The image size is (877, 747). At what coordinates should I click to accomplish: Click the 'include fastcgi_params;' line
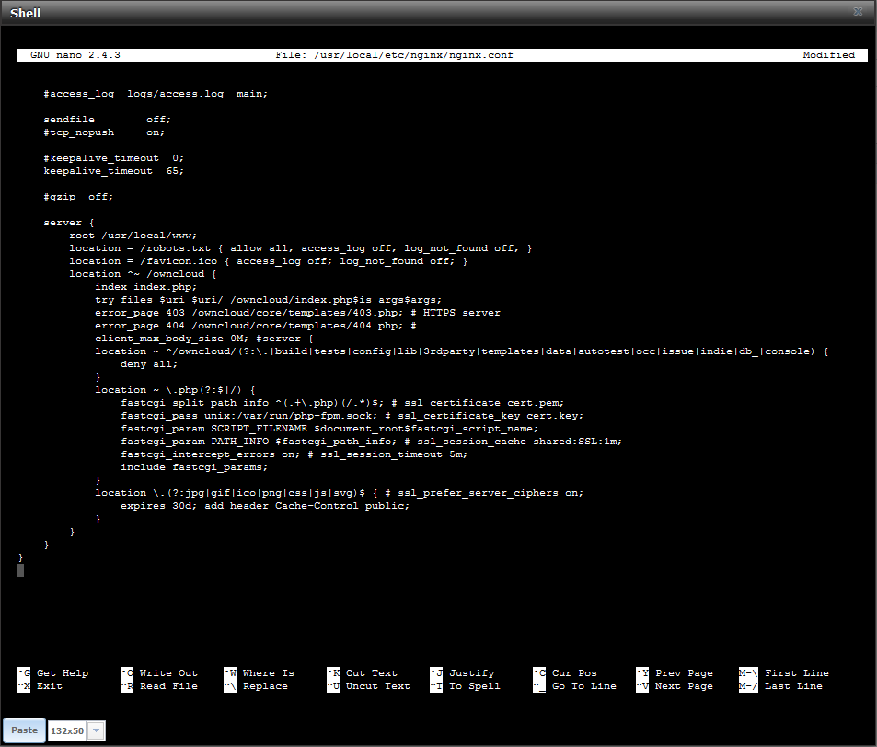point(194,467)
